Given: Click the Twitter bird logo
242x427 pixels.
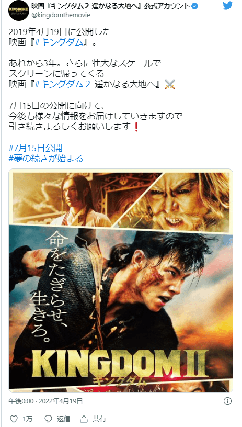Looking at the screenshot, I should click(227, 5).
